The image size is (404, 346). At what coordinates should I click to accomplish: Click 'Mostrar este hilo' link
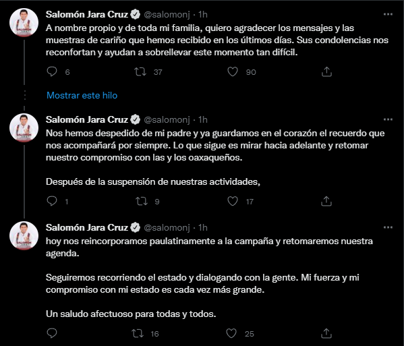click(x=82, y=95)
